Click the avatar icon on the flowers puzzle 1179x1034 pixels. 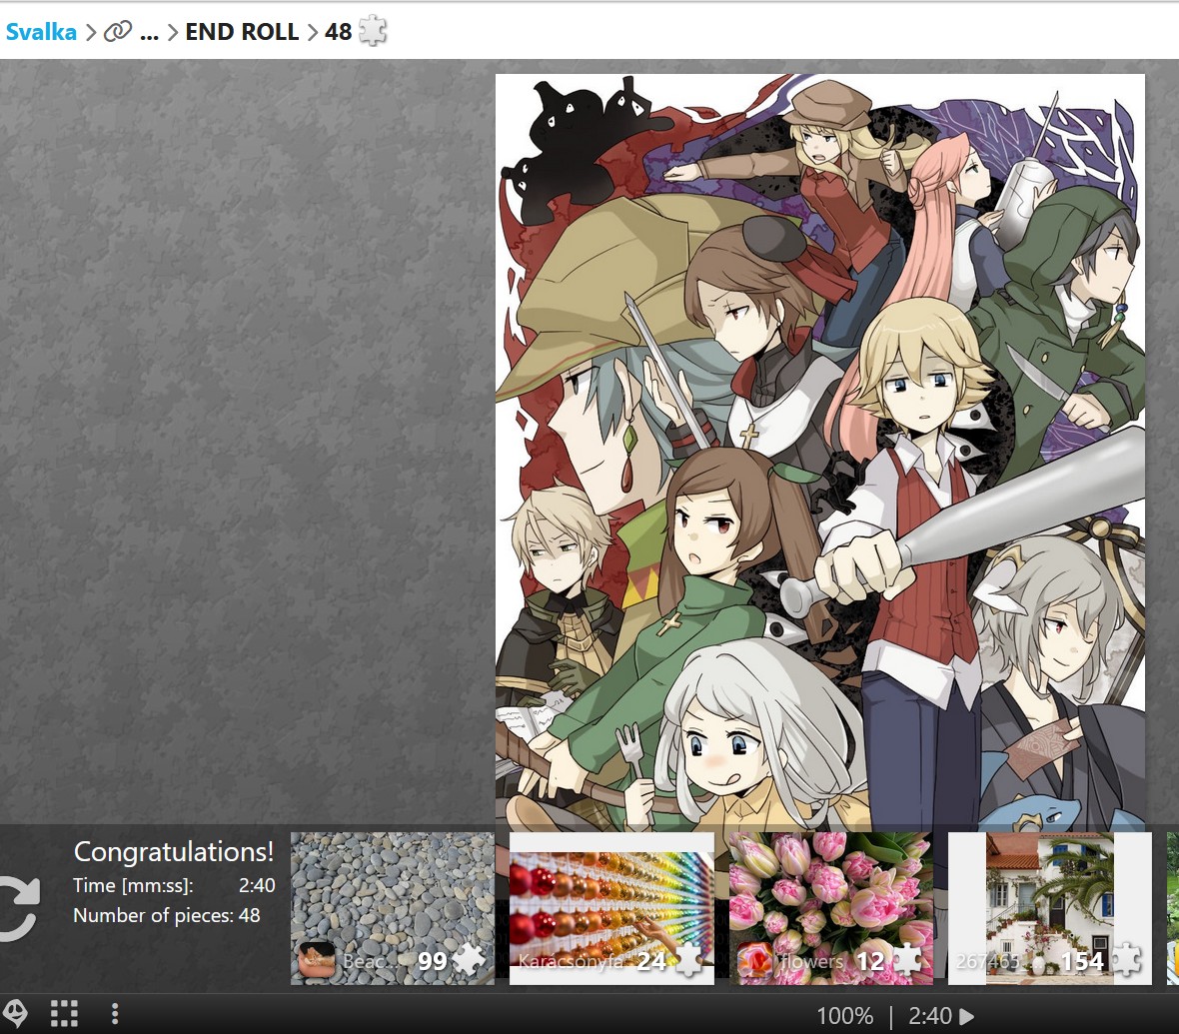[755, 960]
